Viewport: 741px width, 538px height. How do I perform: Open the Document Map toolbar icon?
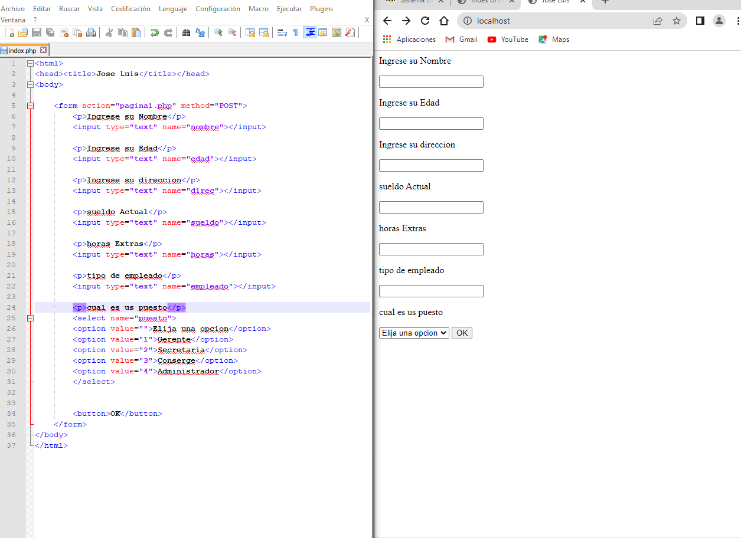coord(337,32)
